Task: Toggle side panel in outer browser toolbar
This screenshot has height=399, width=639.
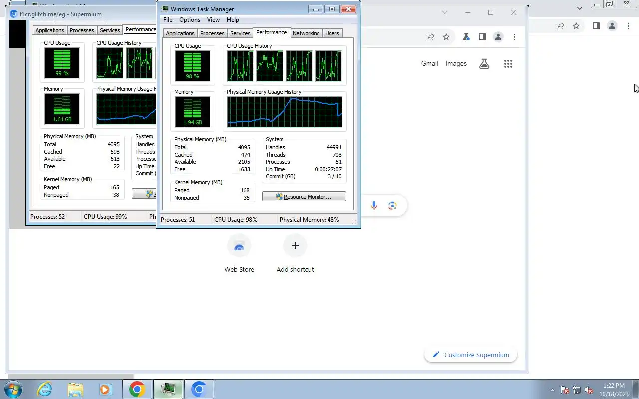Action: click(x=596, y=26)
